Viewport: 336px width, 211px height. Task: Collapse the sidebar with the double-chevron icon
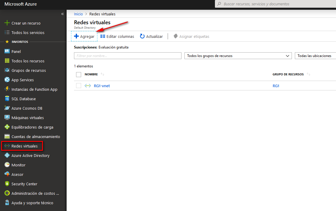tap(62, 14)
